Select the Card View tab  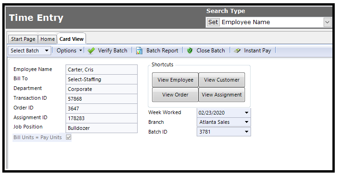(x=71, y=39)
